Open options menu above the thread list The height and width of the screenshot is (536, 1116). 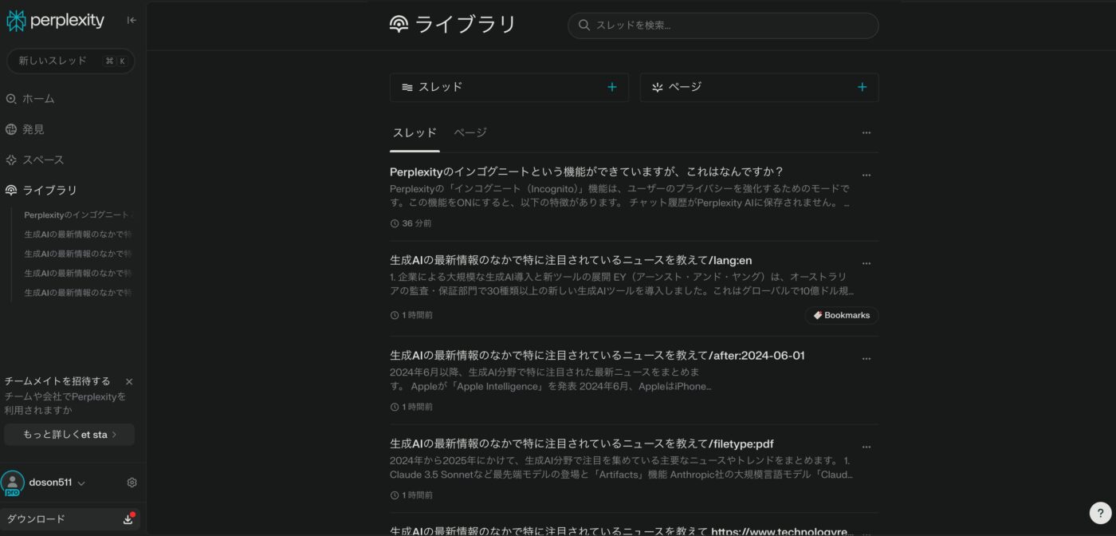click(866, 133)
